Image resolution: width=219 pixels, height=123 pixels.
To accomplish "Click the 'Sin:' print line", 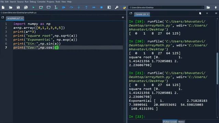I will coord(37,44).
